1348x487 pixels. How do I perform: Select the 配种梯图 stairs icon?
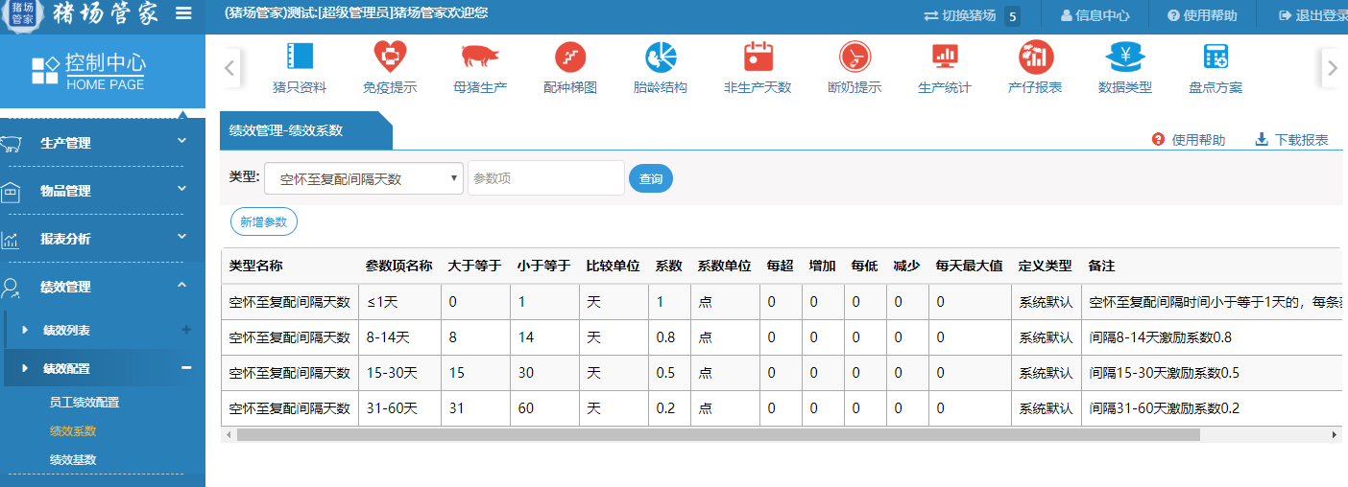tap(570, 58)
